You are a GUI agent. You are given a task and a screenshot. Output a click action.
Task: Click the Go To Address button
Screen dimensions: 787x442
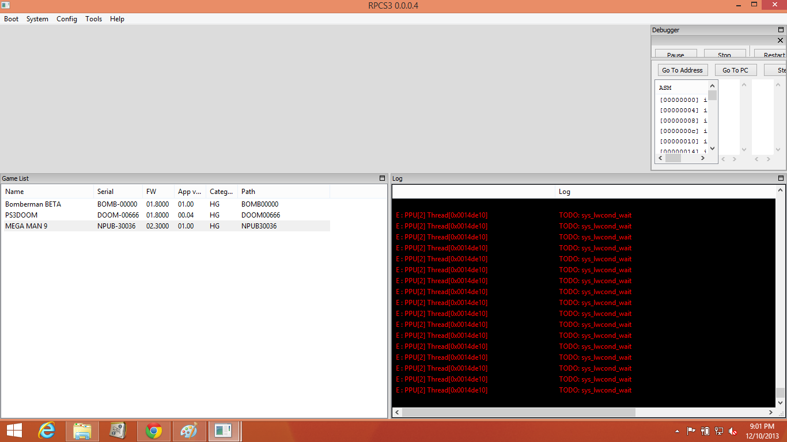click(682, 70)
